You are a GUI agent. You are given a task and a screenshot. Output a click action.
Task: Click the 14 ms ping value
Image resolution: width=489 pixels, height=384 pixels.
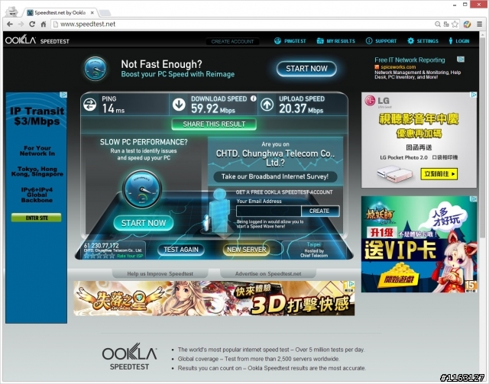click(x=113, y=108)
